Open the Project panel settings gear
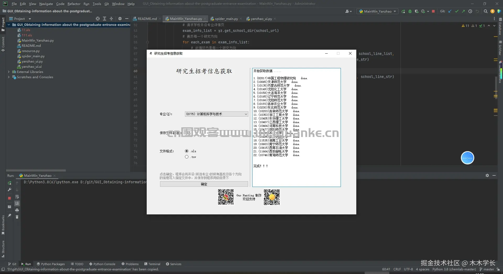This screenshot has height=274, width=503. pyautogui.click(x=120, y=19)
